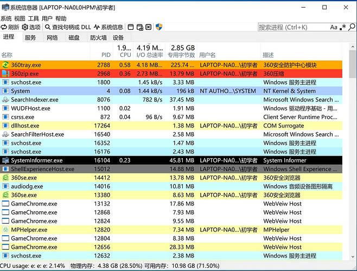This screenshot has height=271, width=357.
Task: Switch to the 网络 tab
Action: [52, 37]
